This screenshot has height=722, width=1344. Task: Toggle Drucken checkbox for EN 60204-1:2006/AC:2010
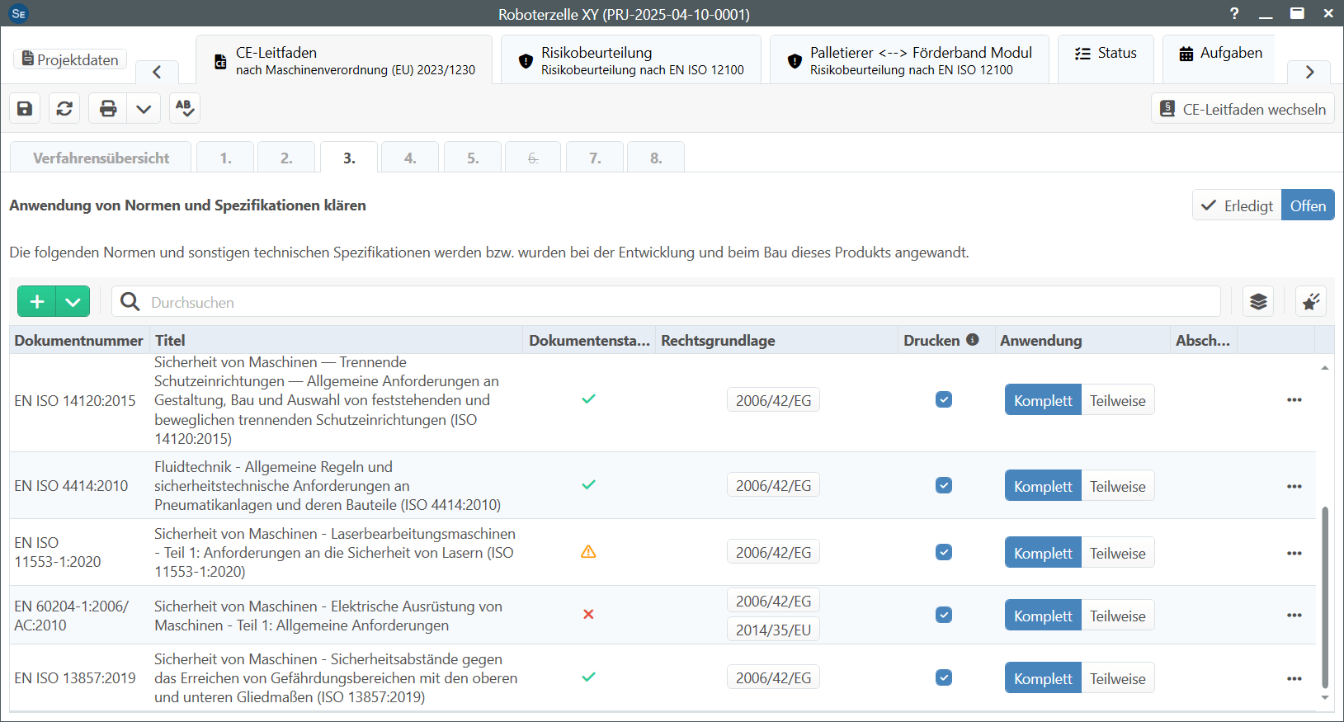coord(944,615)
